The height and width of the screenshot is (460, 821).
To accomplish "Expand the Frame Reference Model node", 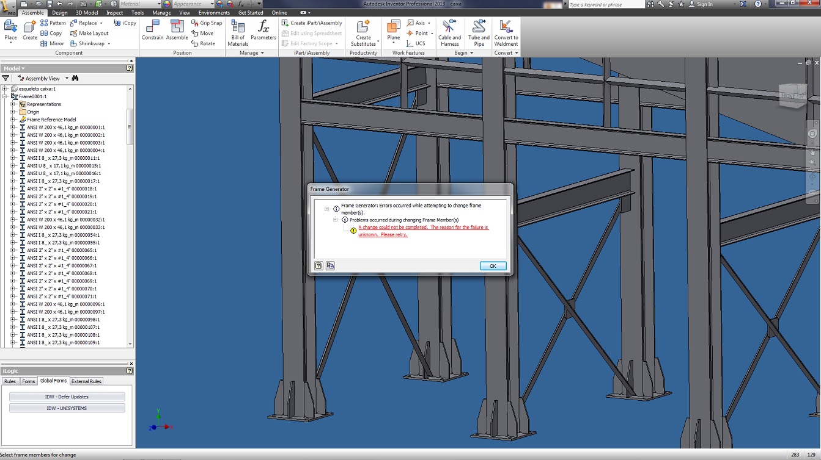I will point(13,120).
